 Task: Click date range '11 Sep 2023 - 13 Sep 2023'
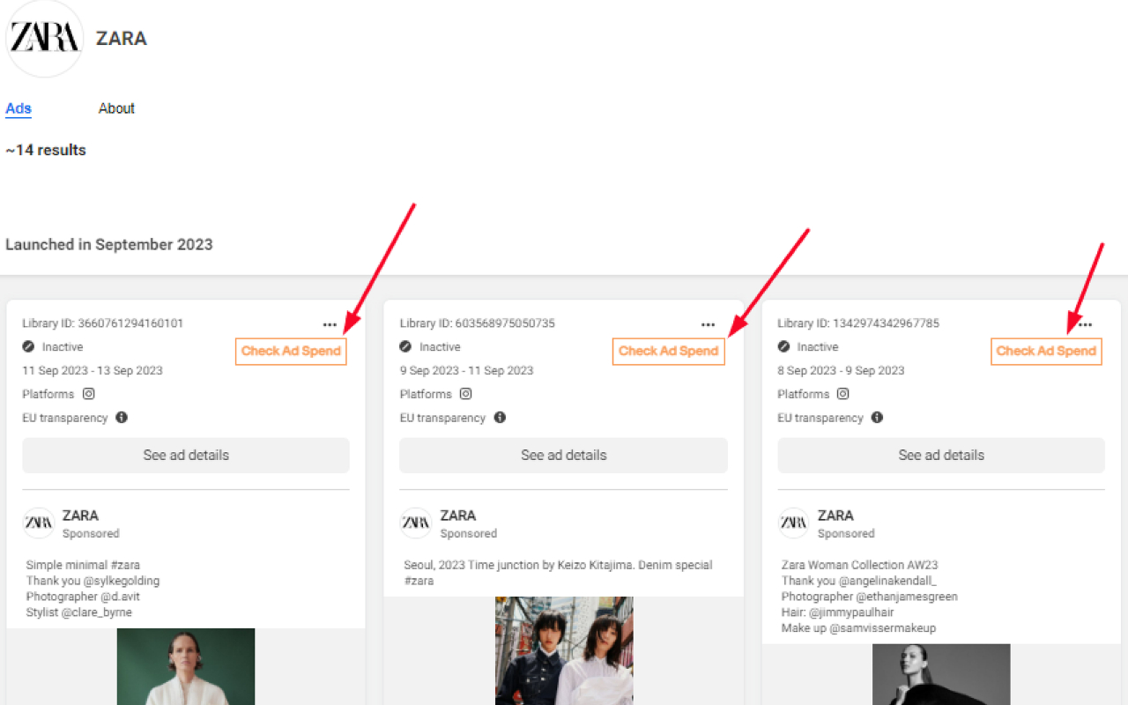pos(93,371)
